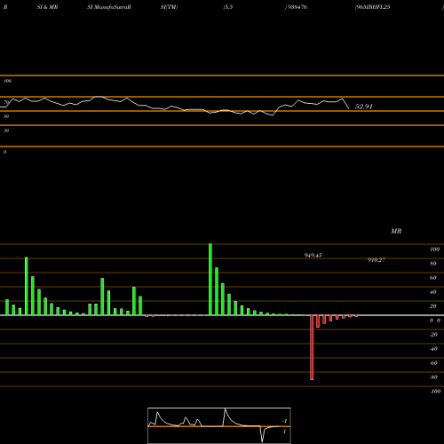This screenshot has height=444, width=444.
Task: Click the 919.27 price label
Action: [377, 259]
